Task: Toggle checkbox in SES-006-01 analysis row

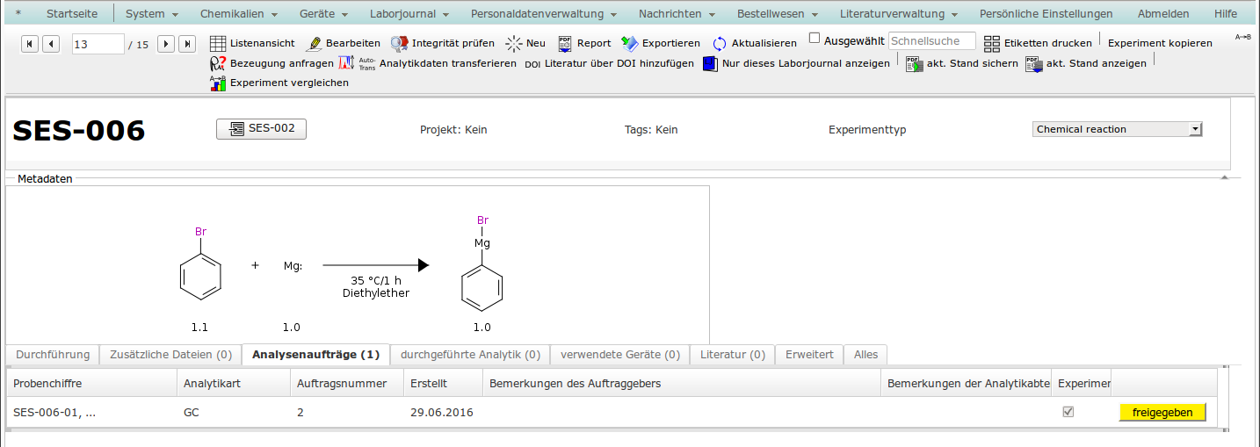Action: (x=1068, y=412)
